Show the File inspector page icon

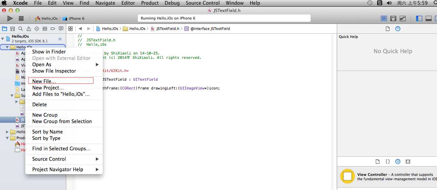[388, 29]
